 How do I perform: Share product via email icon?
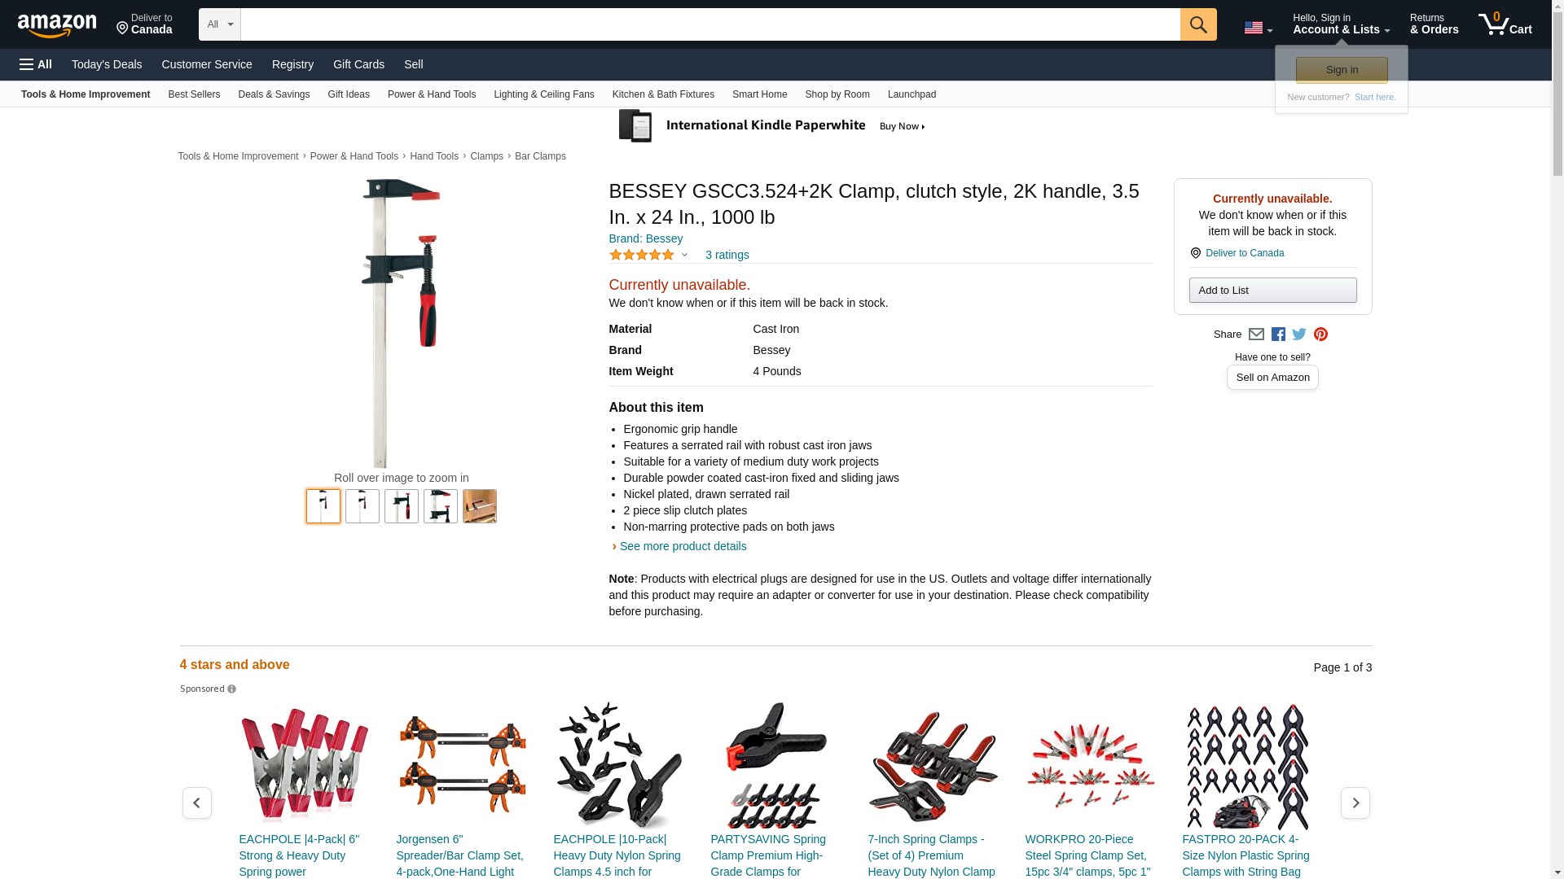coord(1256,335)
